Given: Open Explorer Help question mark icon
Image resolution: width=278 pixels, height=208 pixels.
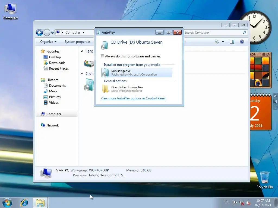Looking at the screenshot, I should click(x=242, y=42).
